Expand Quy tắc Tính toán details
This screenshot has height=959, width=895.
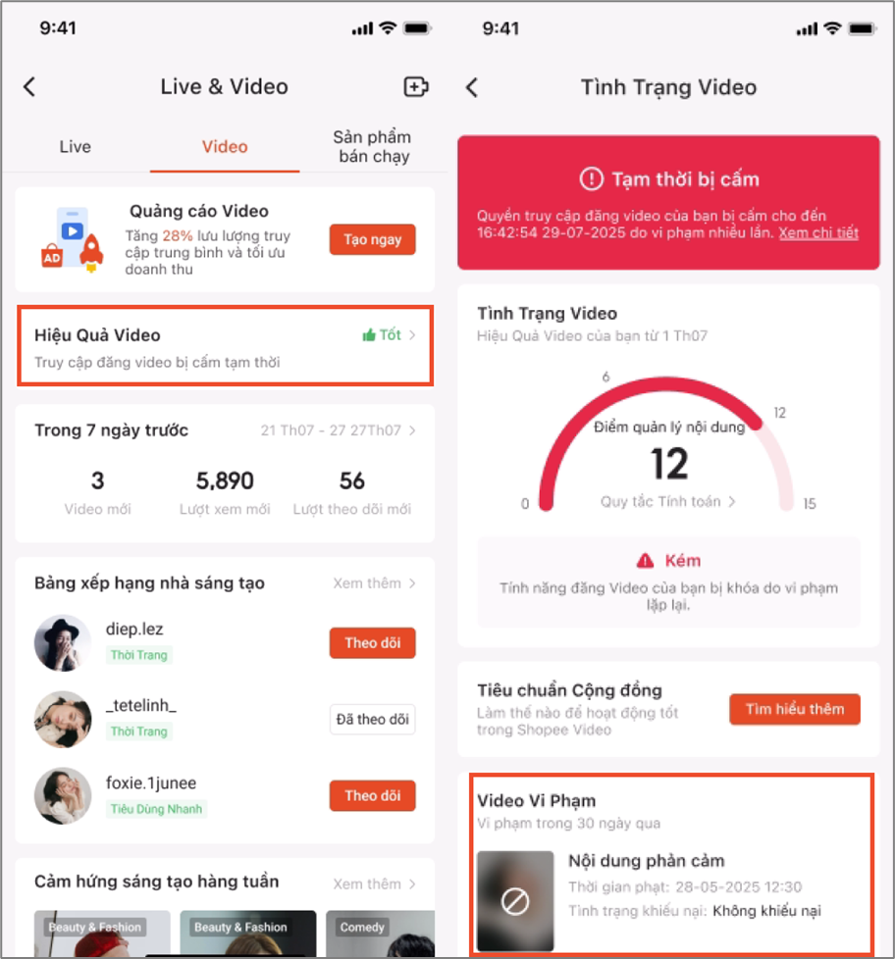[x=667, y=502]
